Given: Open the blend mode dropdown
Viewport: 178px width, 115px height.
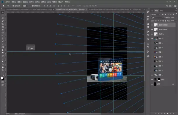Looking at the screenshot, I should point(157,18).
